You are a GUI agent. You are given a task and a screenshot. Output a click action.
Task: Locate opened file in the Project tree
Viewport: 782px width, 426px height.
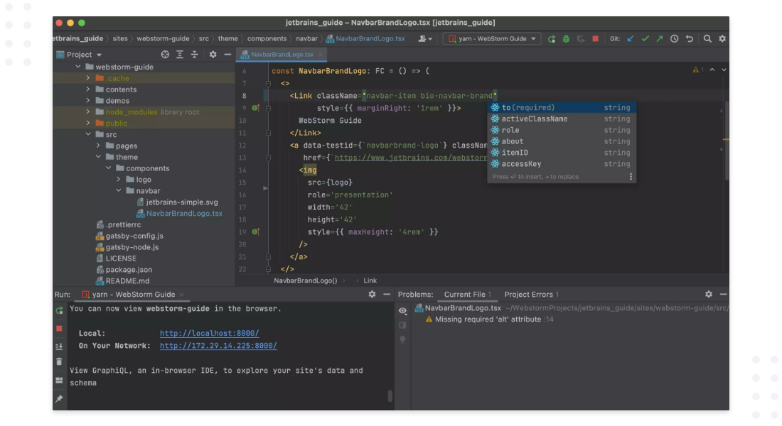(x=165, y=54)
